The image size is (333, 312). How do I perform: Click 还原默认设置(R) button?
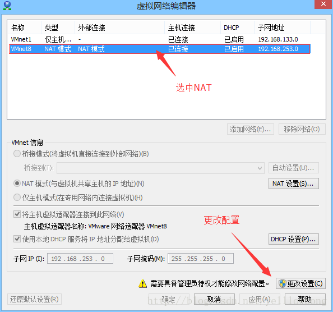click(34, 299)
